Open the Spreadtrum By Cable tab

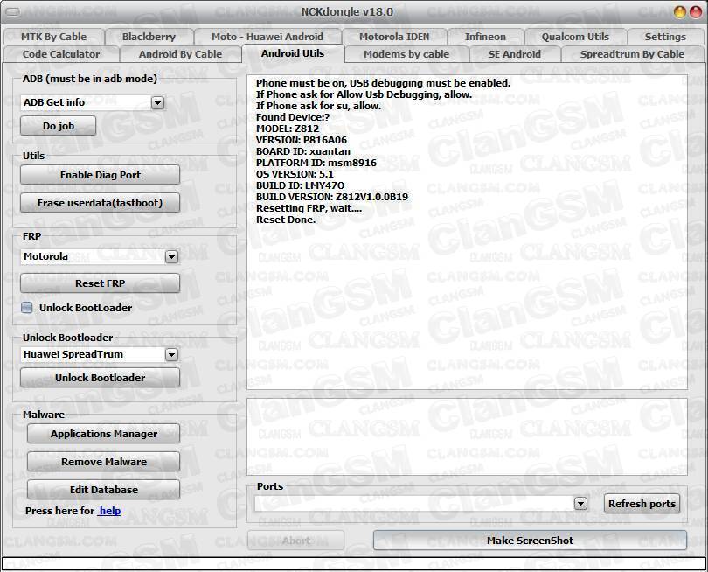[632, 54]
